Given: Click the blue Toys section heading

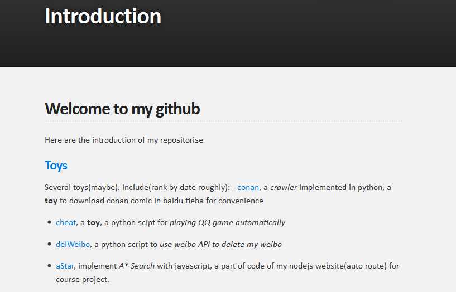Looking at the screenshot, I should (x=56, y=166).
